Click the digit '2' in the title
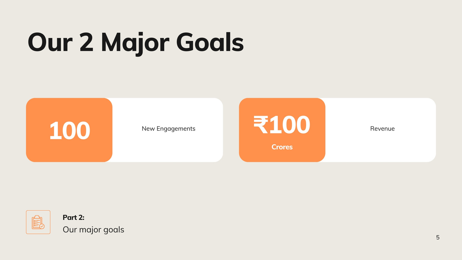 tap(86, 42)
